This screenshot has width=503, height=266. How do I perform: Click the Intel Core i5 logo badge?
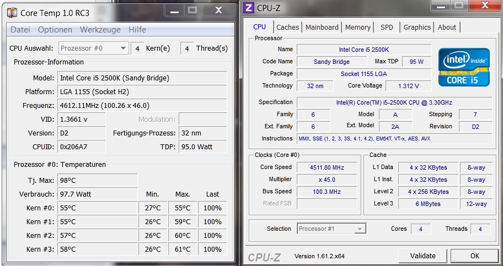click(x=464, y=67)
